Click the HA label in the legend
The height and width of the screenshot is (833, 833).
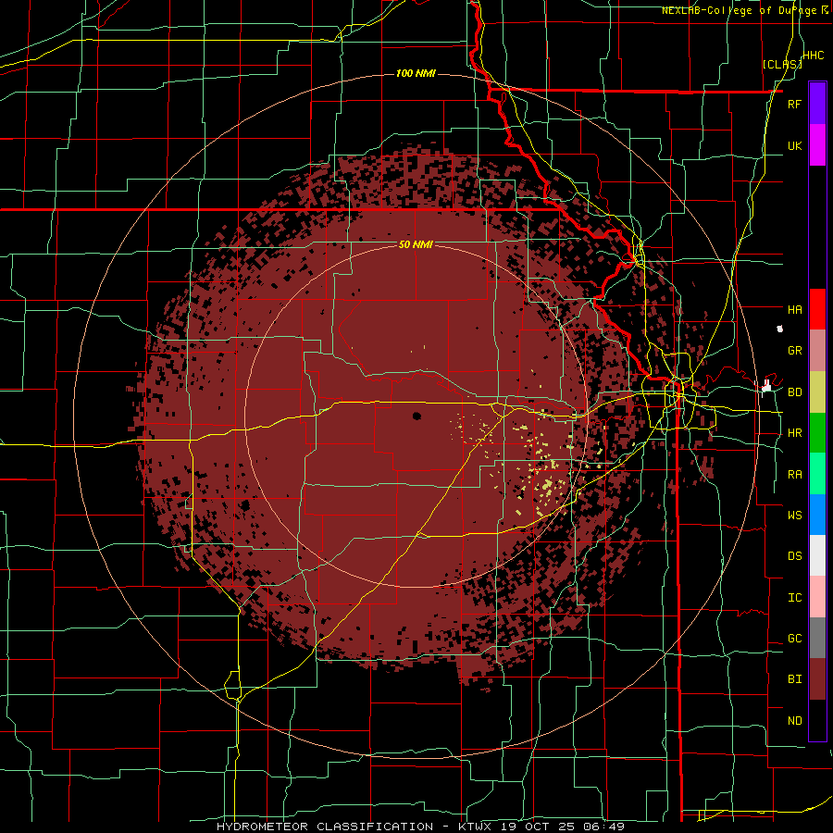[794, 309]
